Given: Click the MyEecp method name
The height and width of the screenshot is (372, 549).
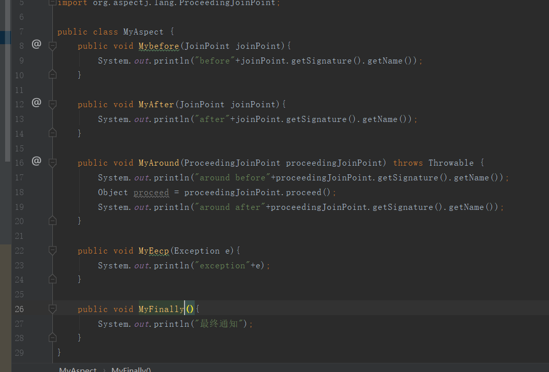Looking at the screenshot, I should (154, 251).
